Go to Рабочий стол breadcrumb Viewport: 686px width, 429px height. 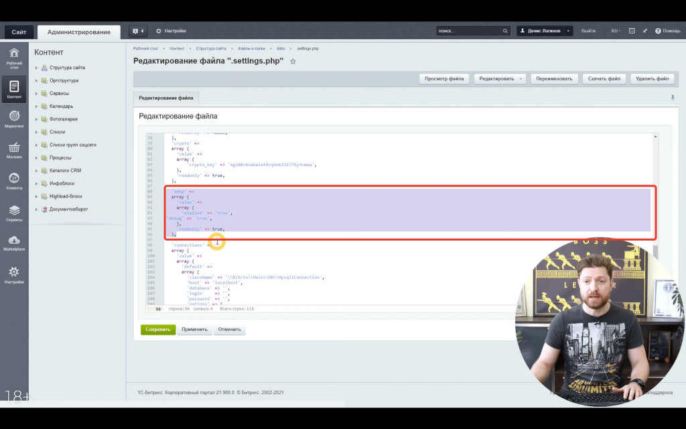[x=145, y=48]
